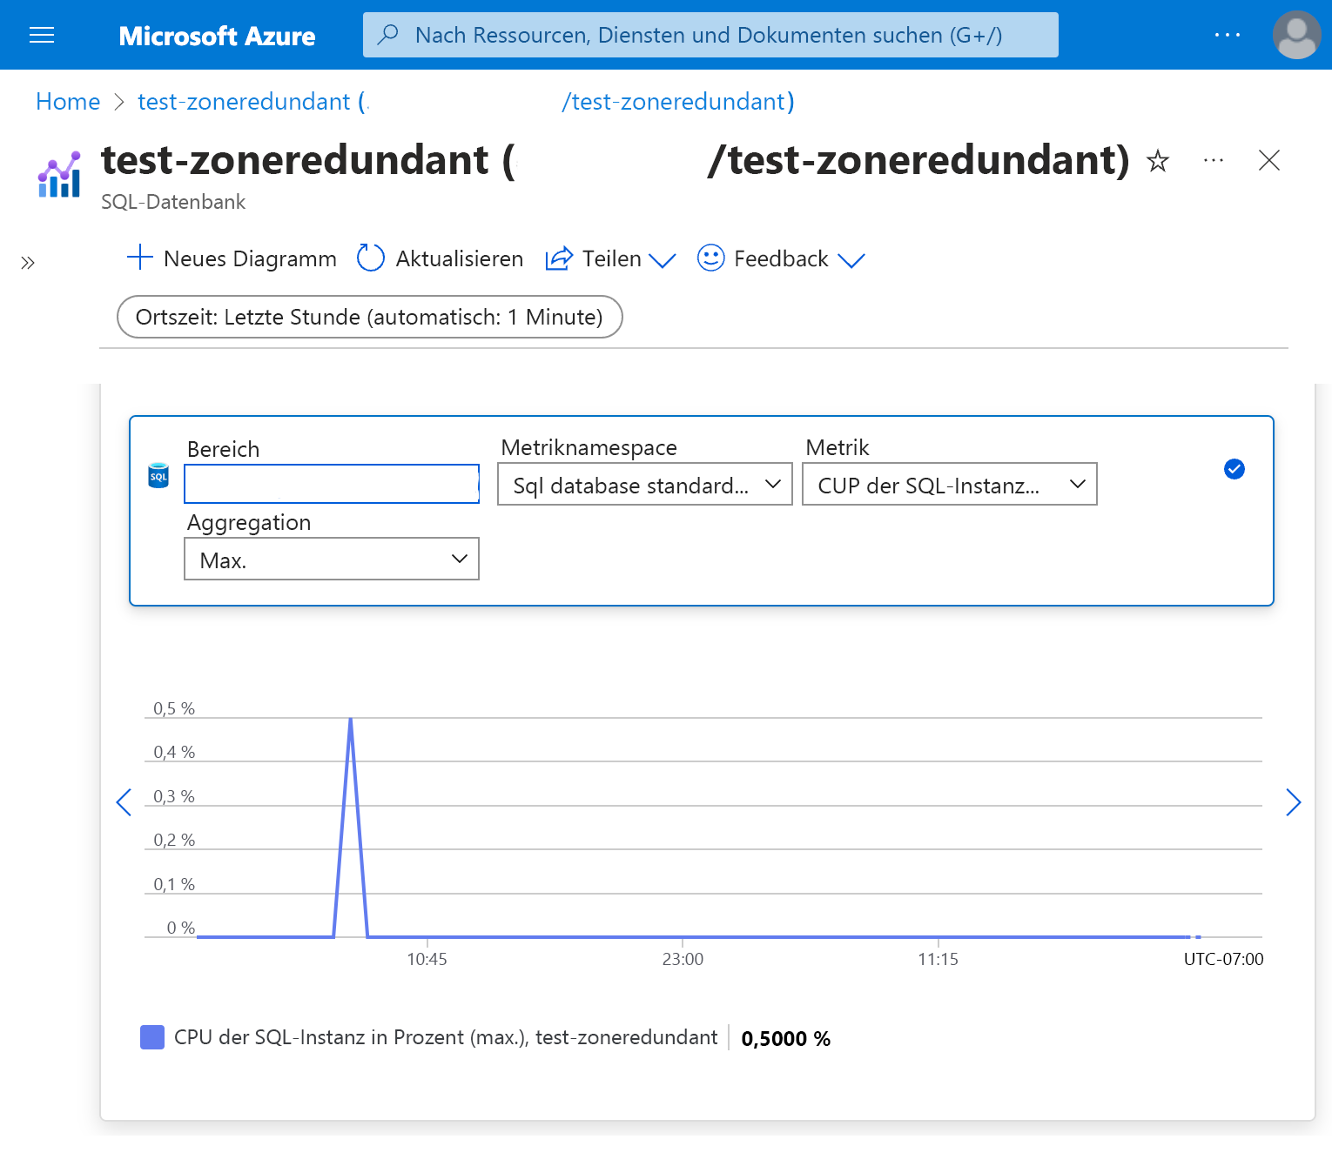Open the Azure portal hamburger menu
This screenshot has height=1173, width=1332.
(41, 35)
